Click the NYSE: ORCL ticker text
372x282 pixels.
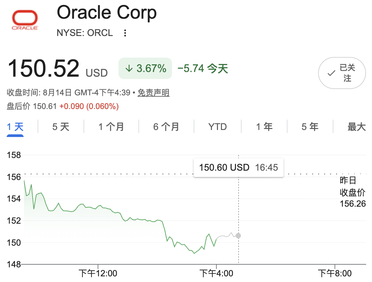pos(85,33)
